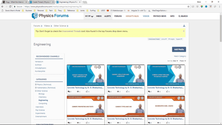Open a new browser tab
Viewport: 222px width, 125px height.
[x=85, y=2]
